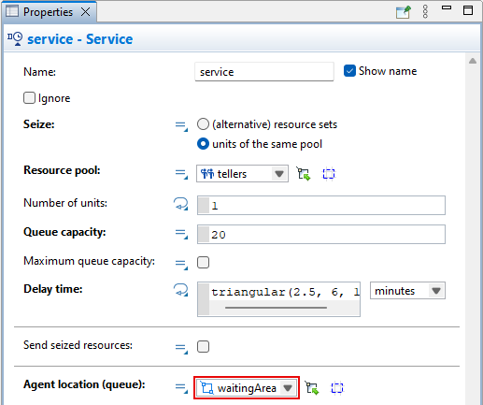The height and width of the screenshot is (405, 483).
Task: Open the tellers resource pool dropdown
Action: tap(242, 174)
